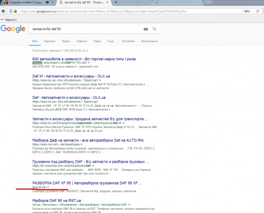This screenshot has height=213, width=264.
Task: Open site info icon in address bar
Action: [x=11, y=11]
